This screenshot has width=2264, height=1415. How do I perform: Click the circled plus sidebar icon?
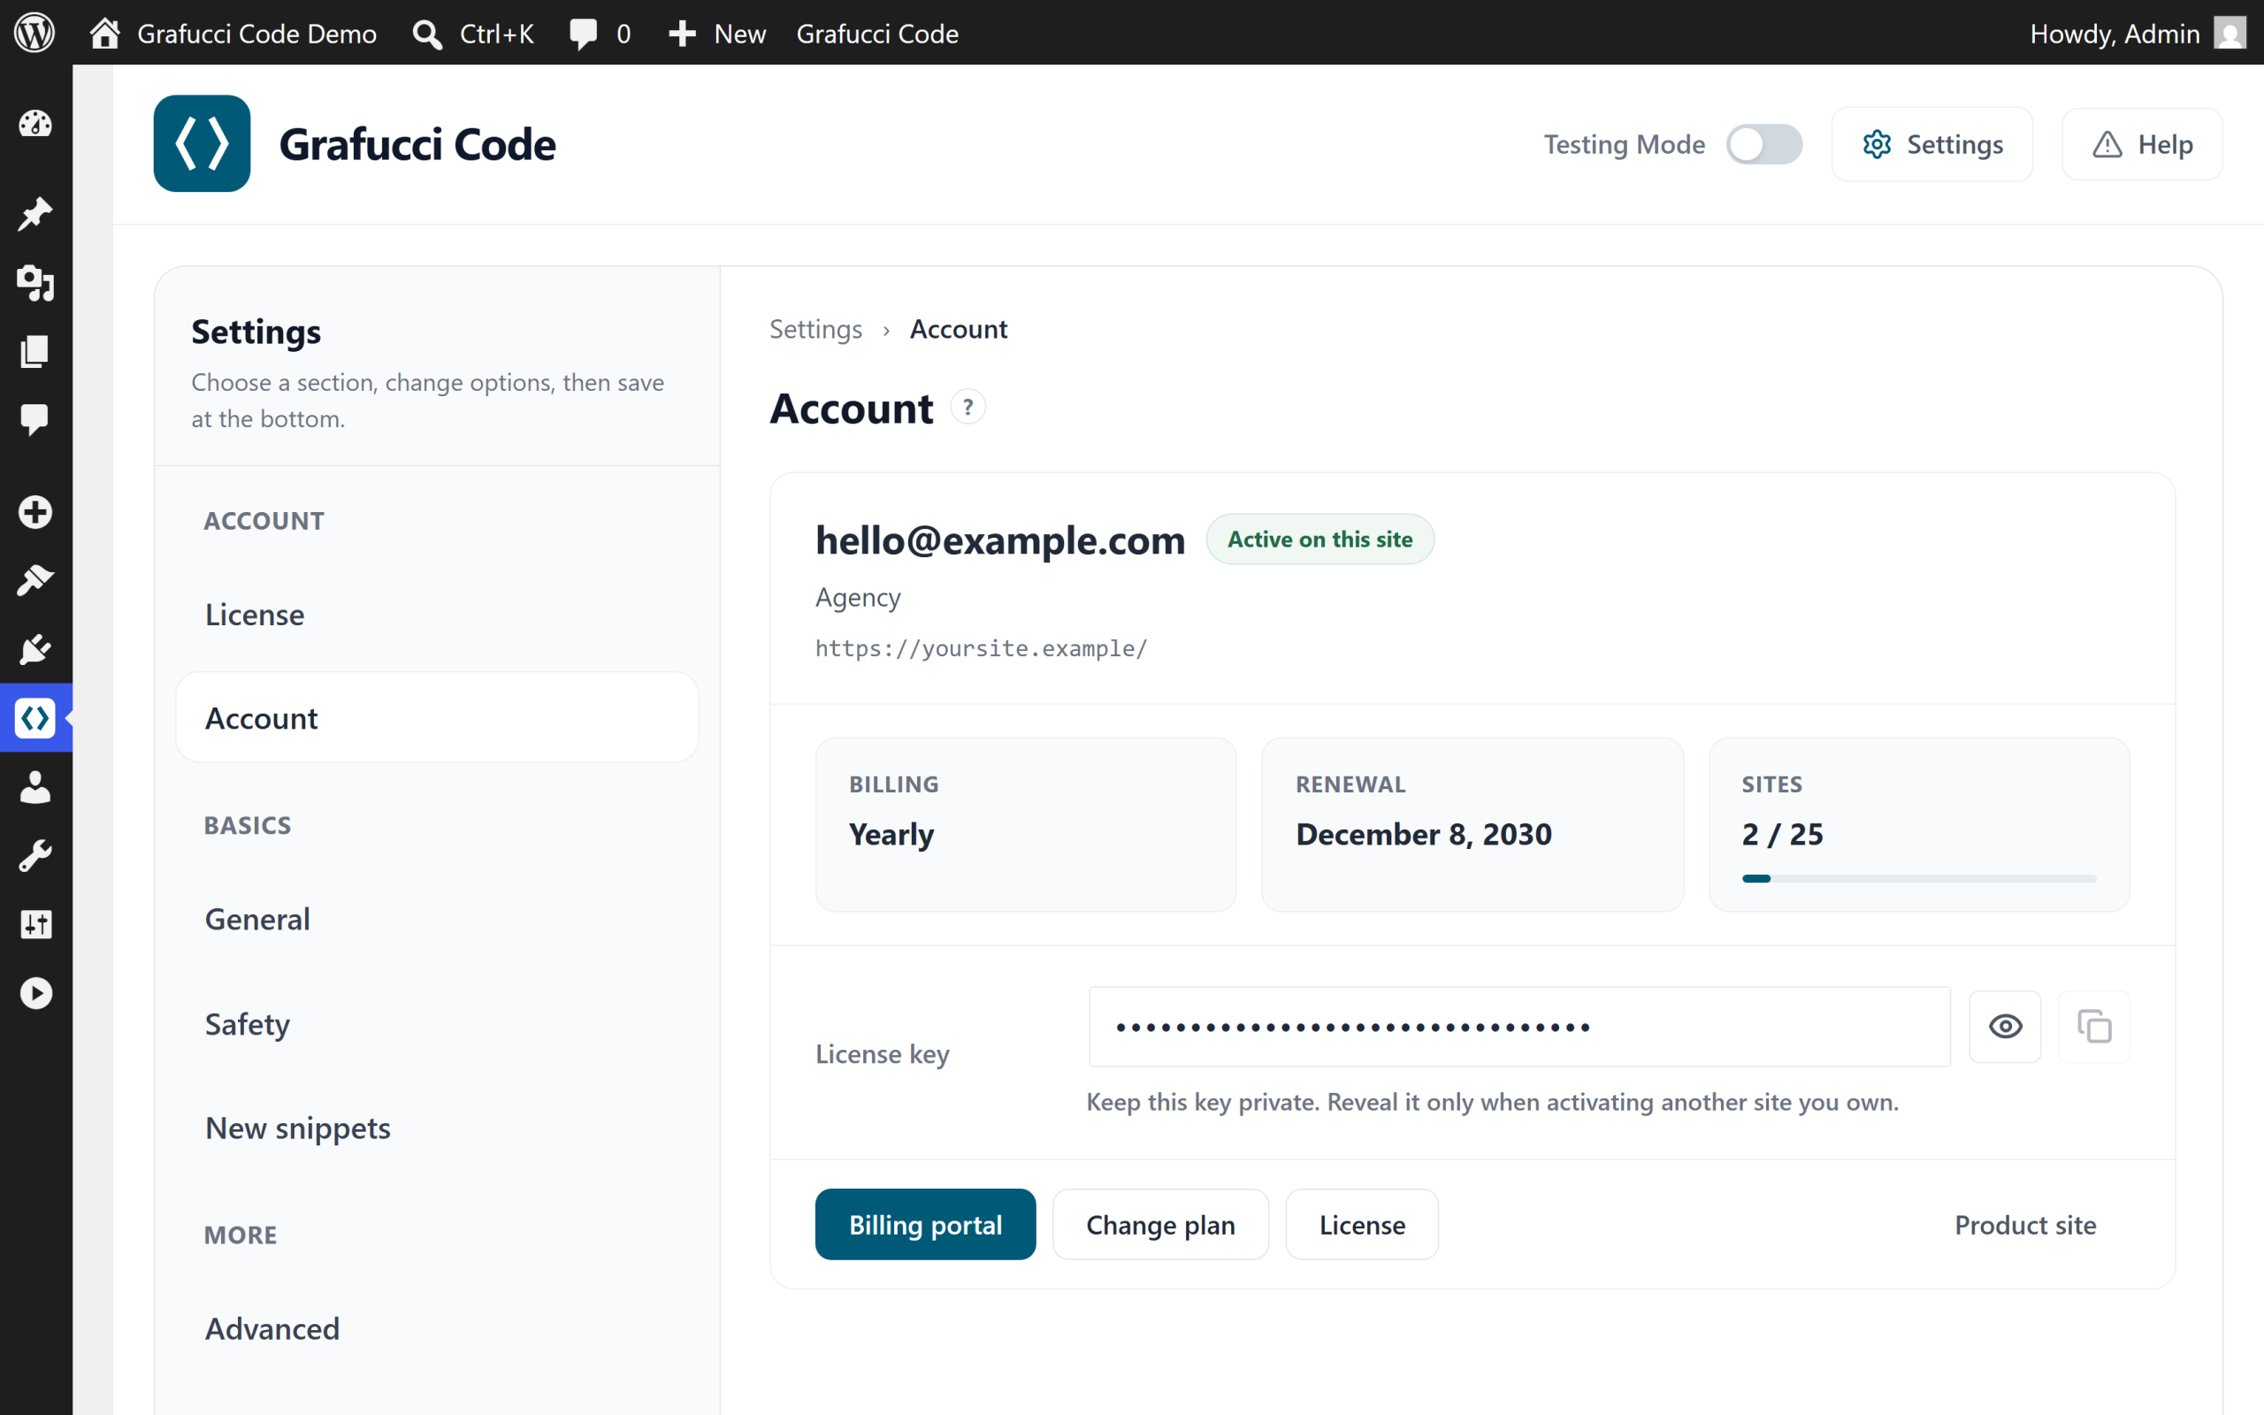35,512
